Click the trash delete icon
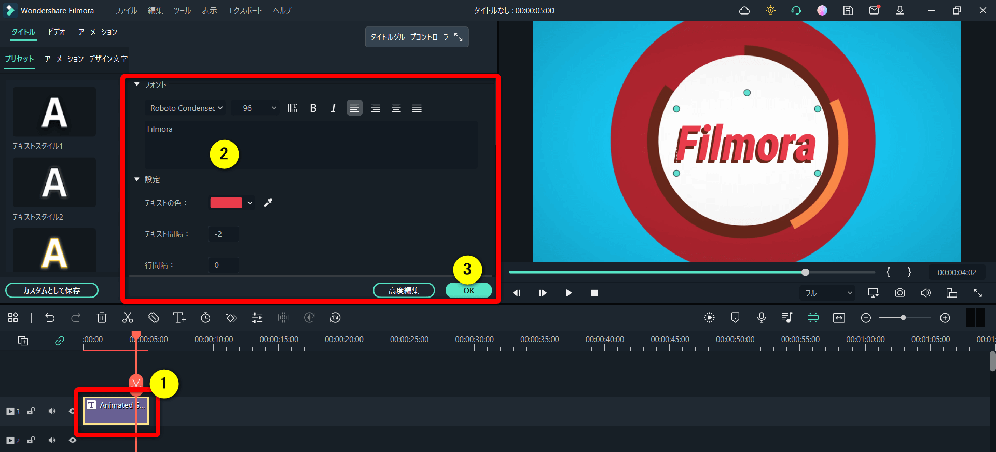This screenshot has height=452, width=996. point(102,318)
